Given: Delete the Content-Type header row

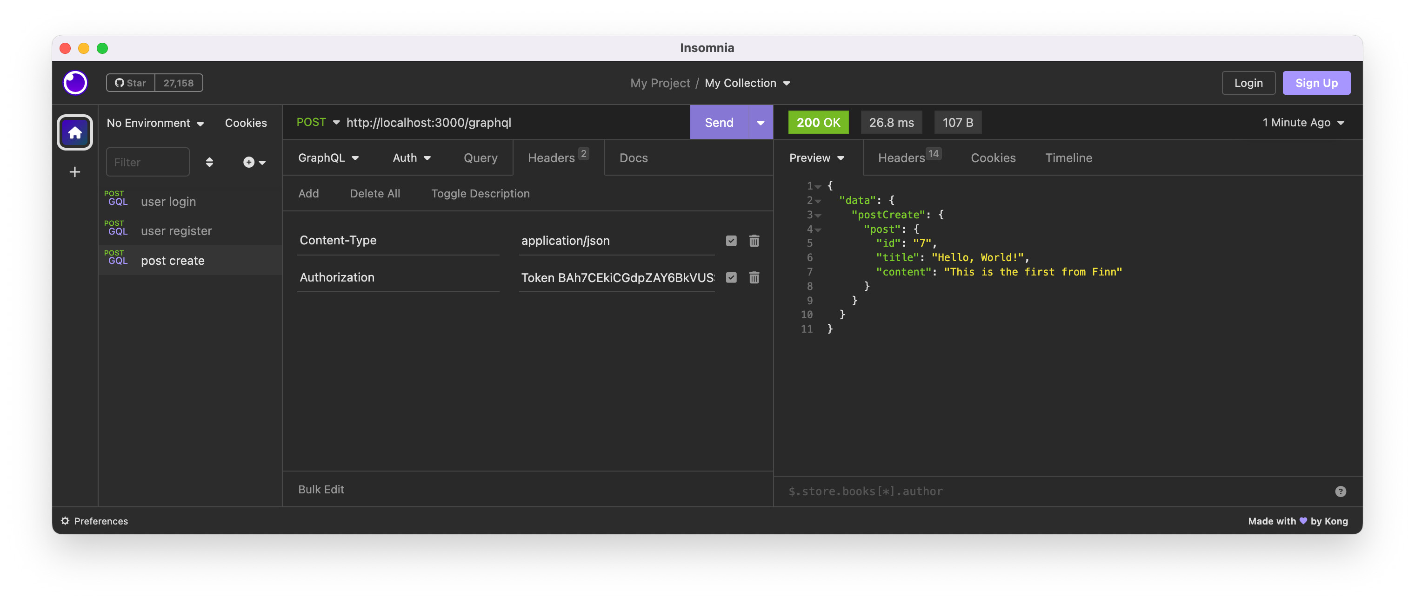Looking at the screenshot, I should (754, 241).
